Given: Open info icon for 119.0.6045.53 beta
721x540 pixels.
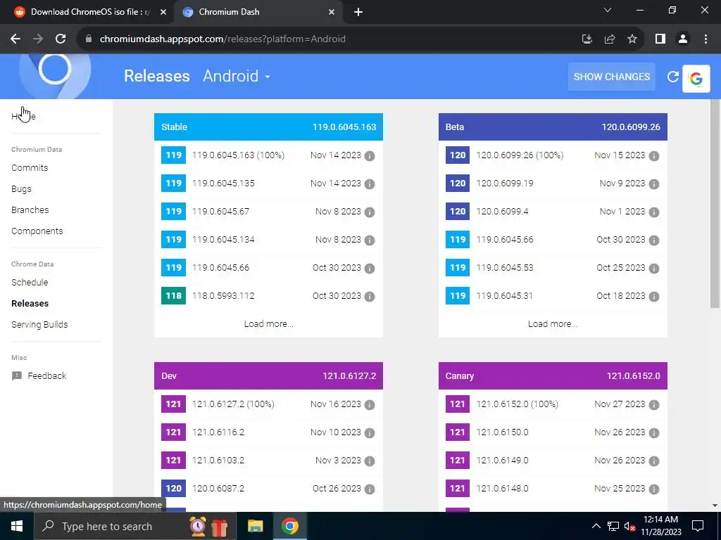Looking at the screenshot, I should pos(654,268).
